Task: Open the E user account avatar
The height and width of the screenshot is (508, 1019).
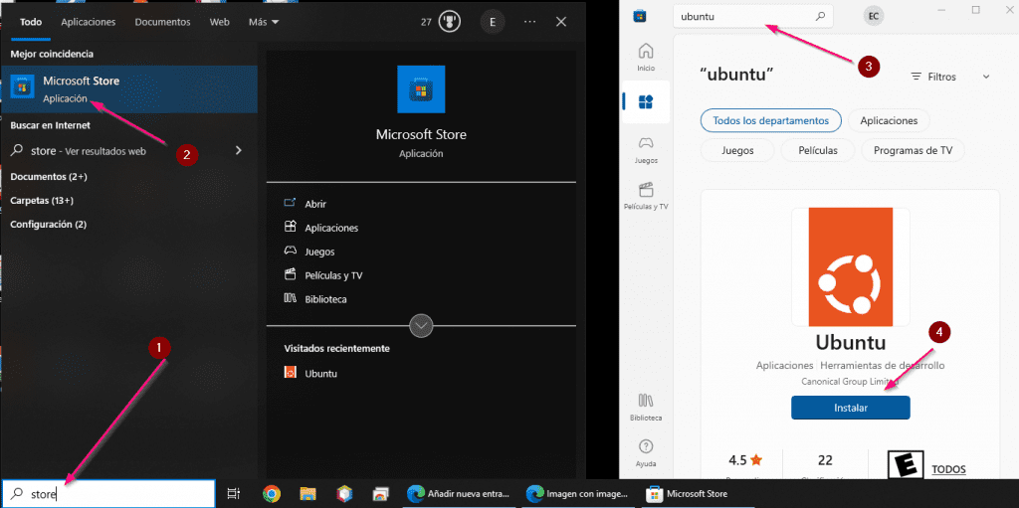Action: pyautogui.click(x=493, y=22)
